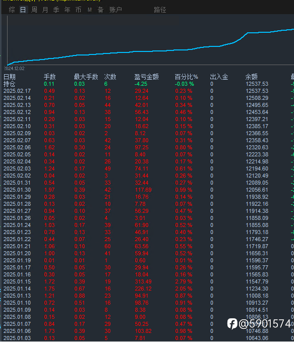
Task: Click the 持仓 open positions row
Action: click(147, 84)
